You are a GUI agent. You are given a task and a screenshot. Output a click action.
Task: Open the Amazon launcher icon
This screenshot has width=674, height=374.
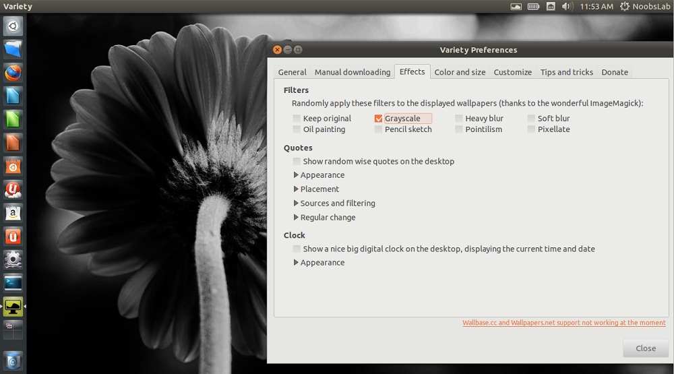tap(13, 213)
